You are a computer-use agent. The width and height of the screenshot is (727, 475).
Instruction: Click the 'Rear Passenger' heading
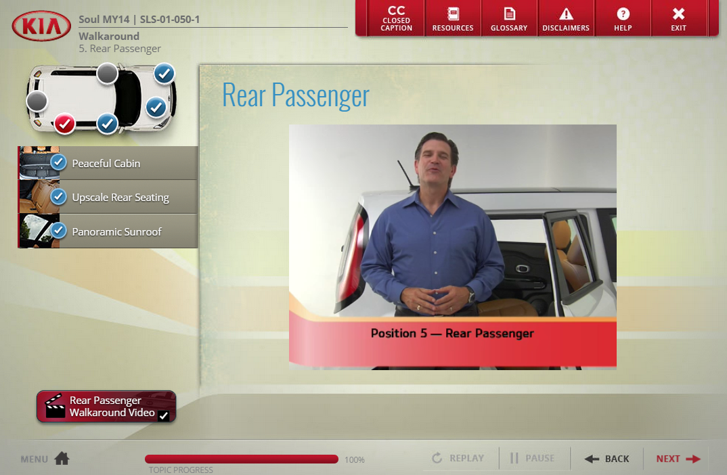[x=295, y=95]
